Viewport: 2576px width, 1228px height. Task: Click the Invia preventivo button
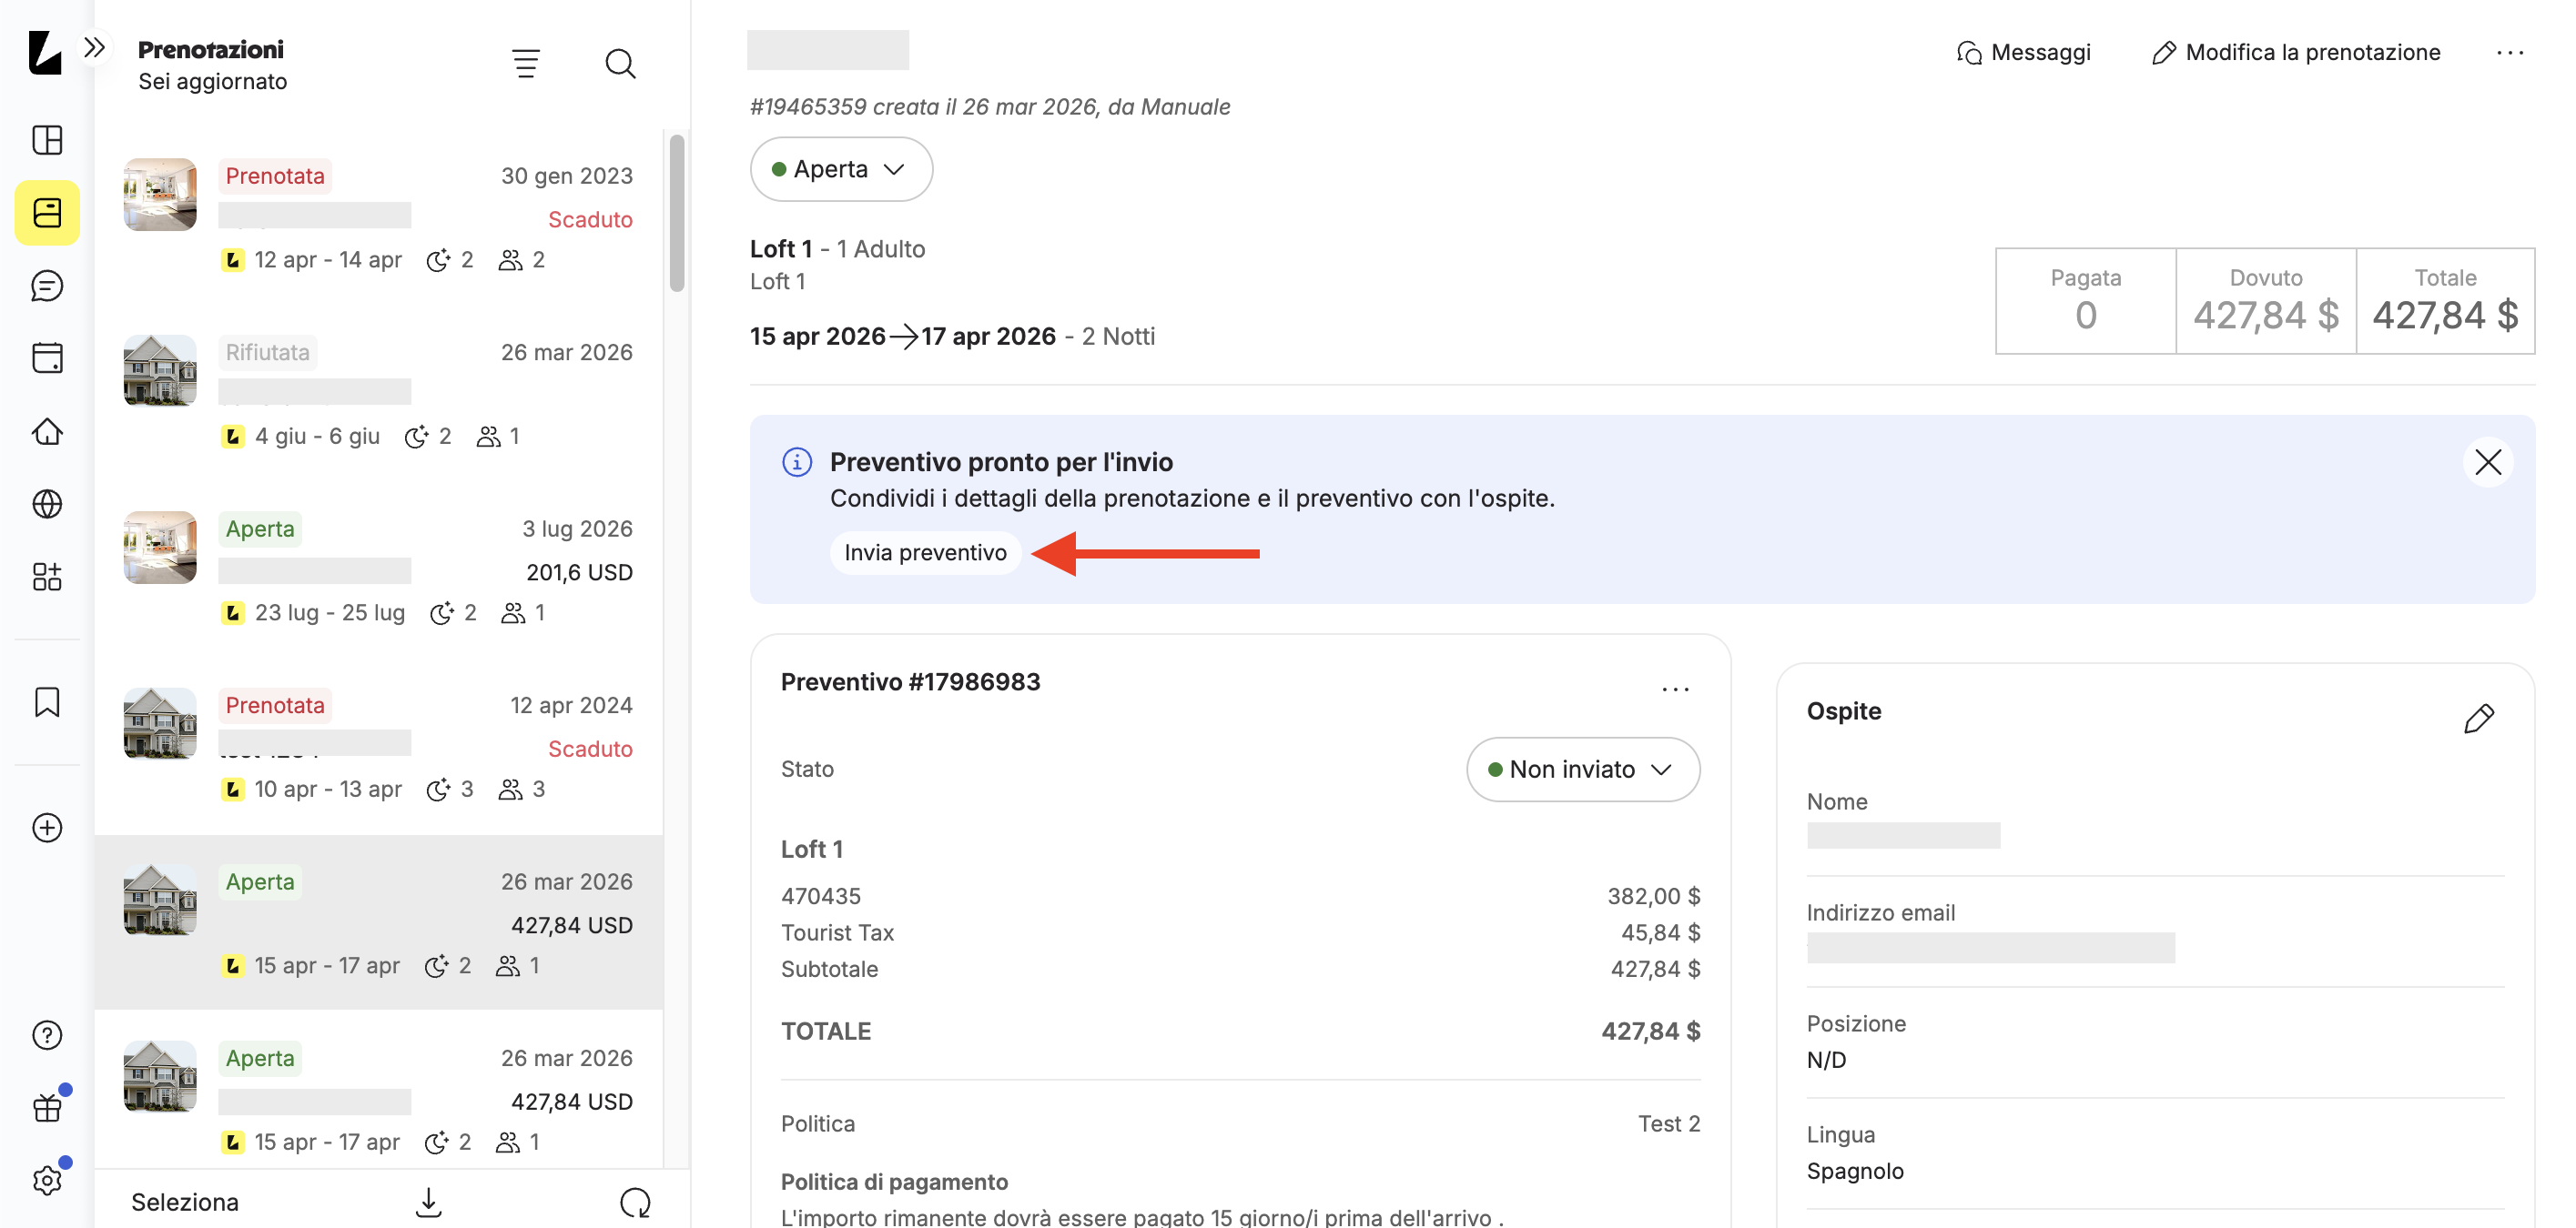click(x=925, y=552)
